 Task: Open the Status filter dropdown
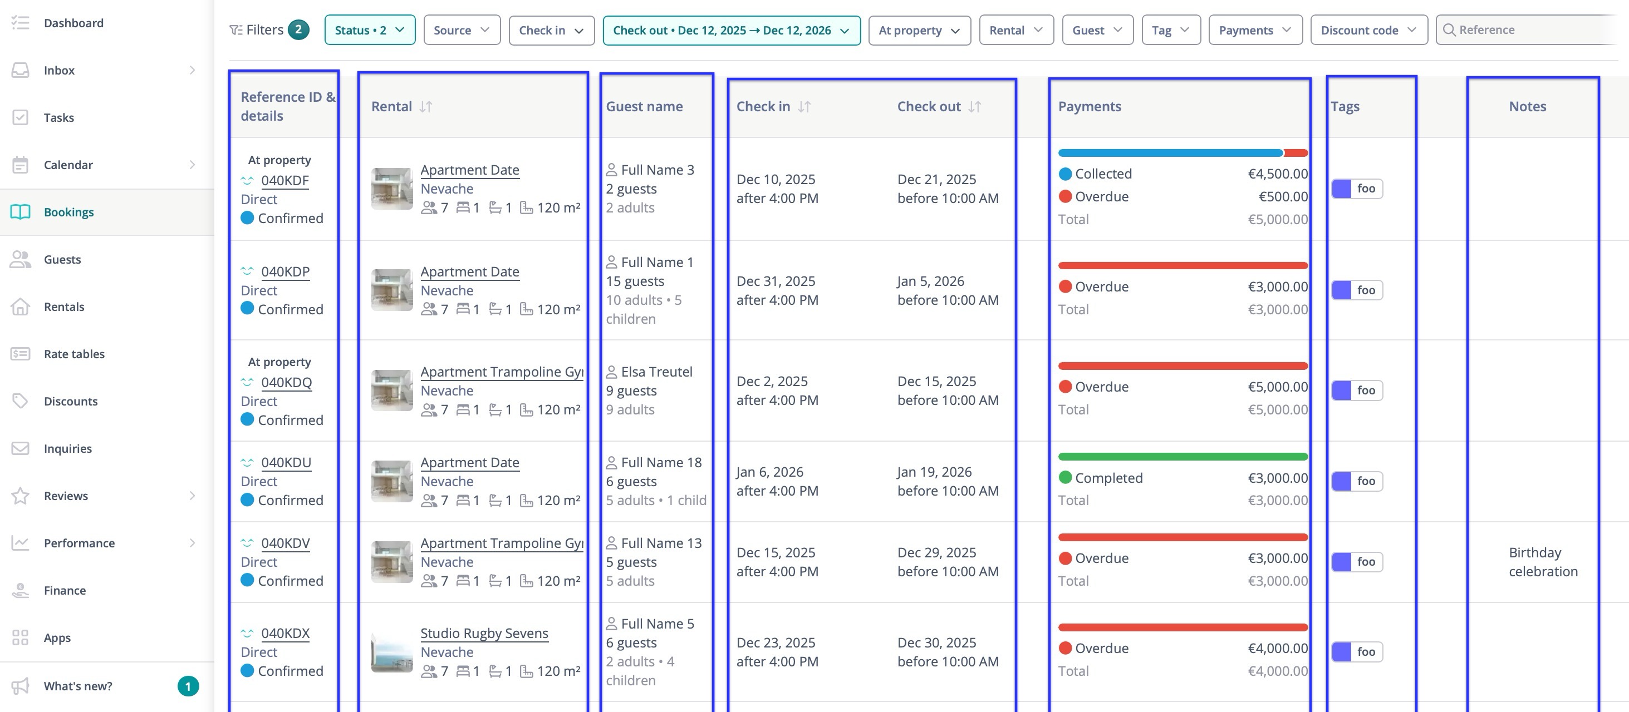click(369, 31)
